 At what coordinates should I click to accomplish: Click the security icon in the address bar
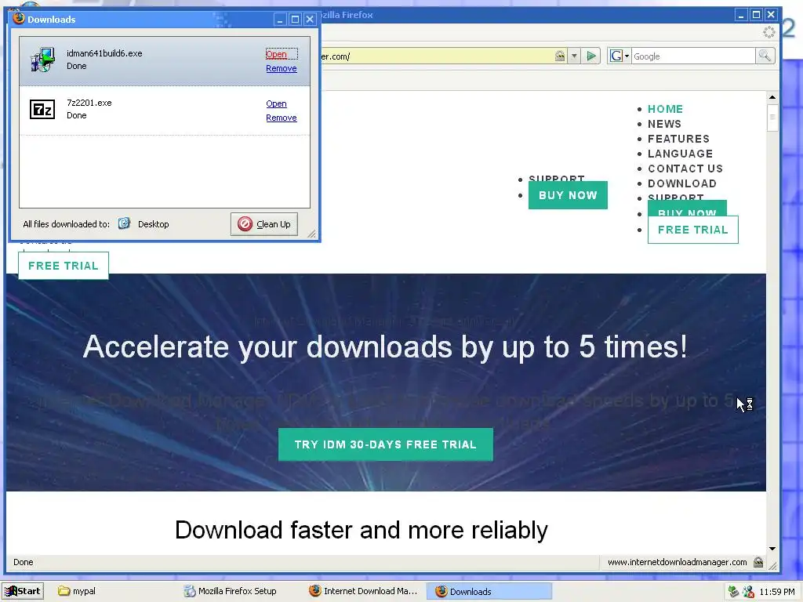560,56
